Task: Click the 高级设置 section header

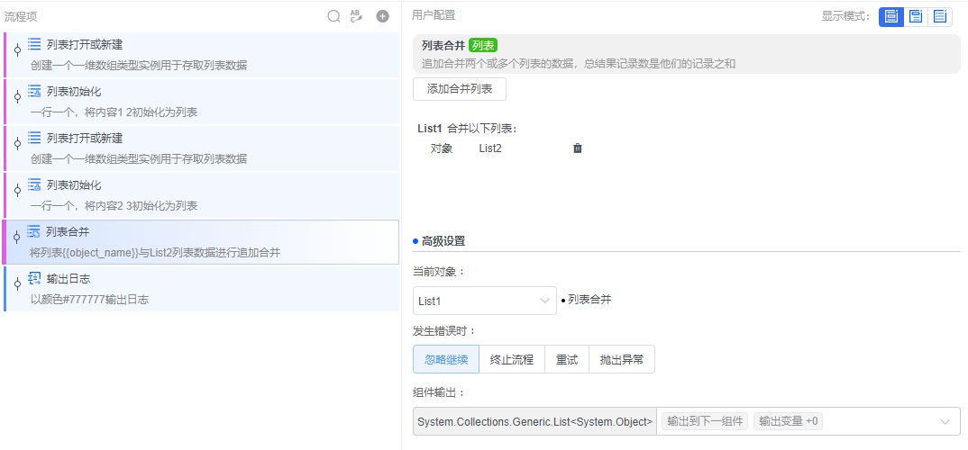Action: [x=443, y=241]
